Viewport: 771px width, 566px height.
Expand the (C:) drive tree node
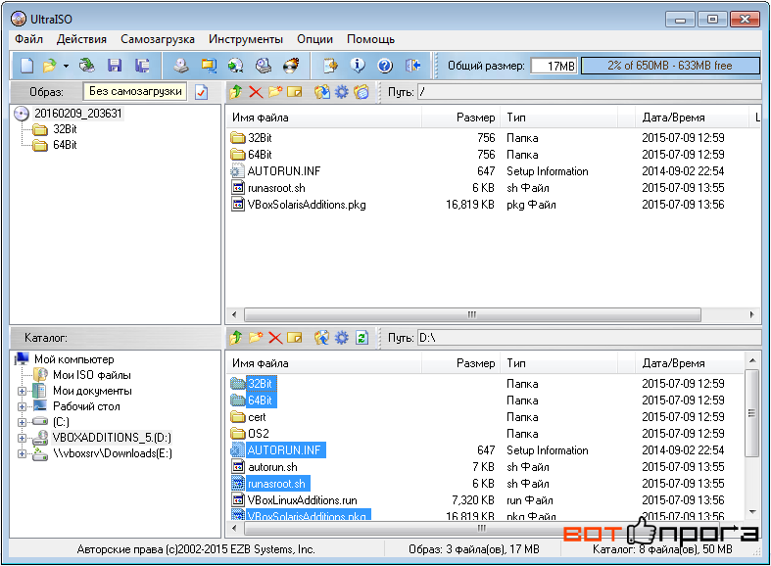click(22, 422)
